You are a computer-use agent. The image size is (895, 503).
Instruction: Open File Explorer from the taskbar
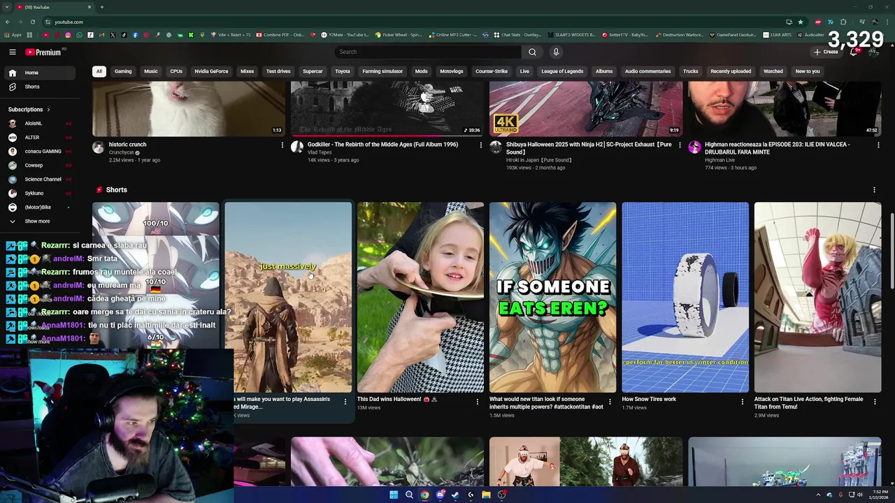point(486,495)
